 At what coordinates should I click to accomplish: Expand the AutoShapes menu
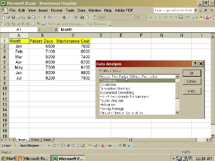coord(30,145)
